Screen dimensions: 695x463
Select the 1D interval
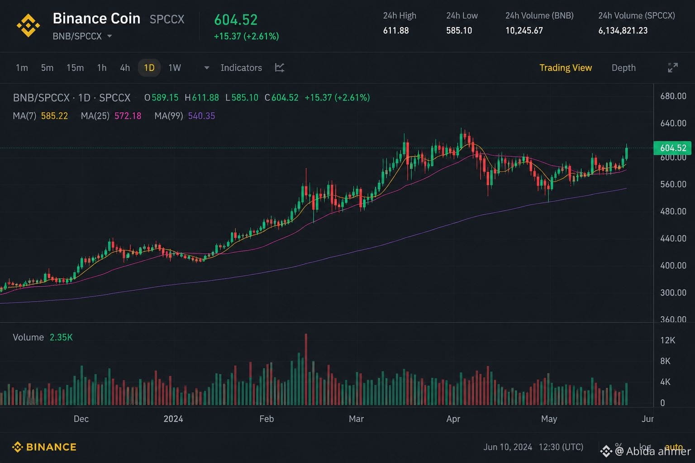(x=149, y=68)
